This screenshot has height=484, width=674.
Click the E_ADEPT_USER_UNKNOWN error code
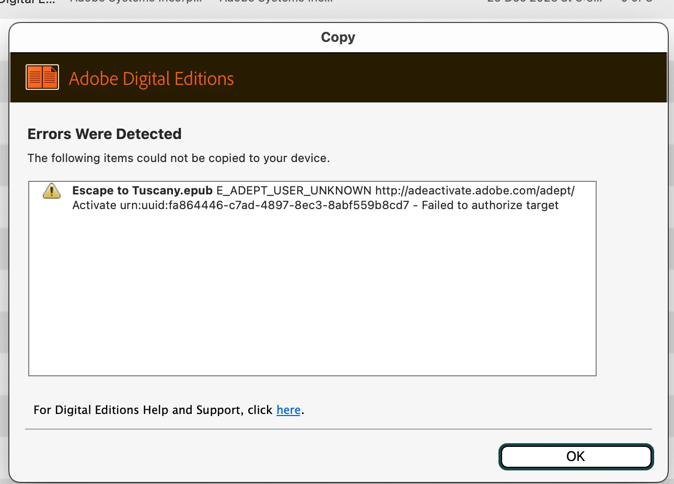pyautogui.click(x=294, y=190)
